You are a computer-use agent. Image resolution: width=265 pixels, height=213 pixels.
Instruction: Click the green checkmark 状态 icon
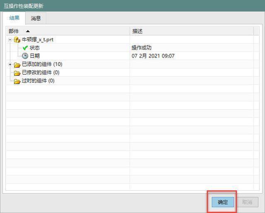click(25, 48)
